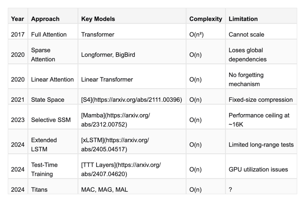This screenshot has width=305, height=202.
Task: Click the Complexity column header
Action: tap(206, 19)
